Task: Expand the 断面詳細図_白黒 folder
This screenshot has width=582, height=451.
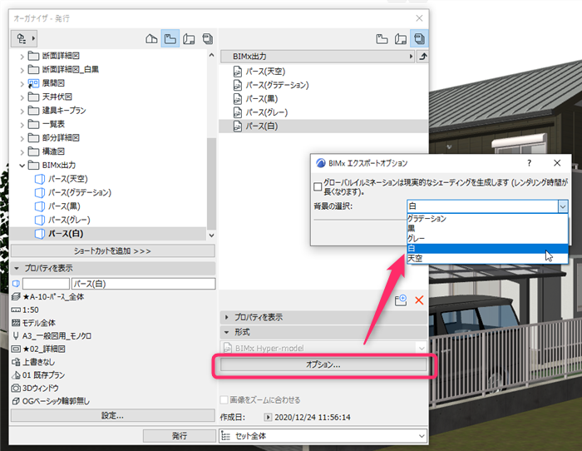Action: (22, 70)
